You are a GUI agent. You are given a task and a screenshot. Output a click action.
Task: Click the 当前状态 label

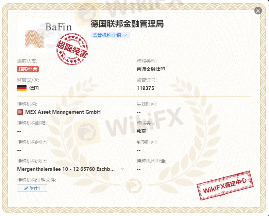point(27,61)
